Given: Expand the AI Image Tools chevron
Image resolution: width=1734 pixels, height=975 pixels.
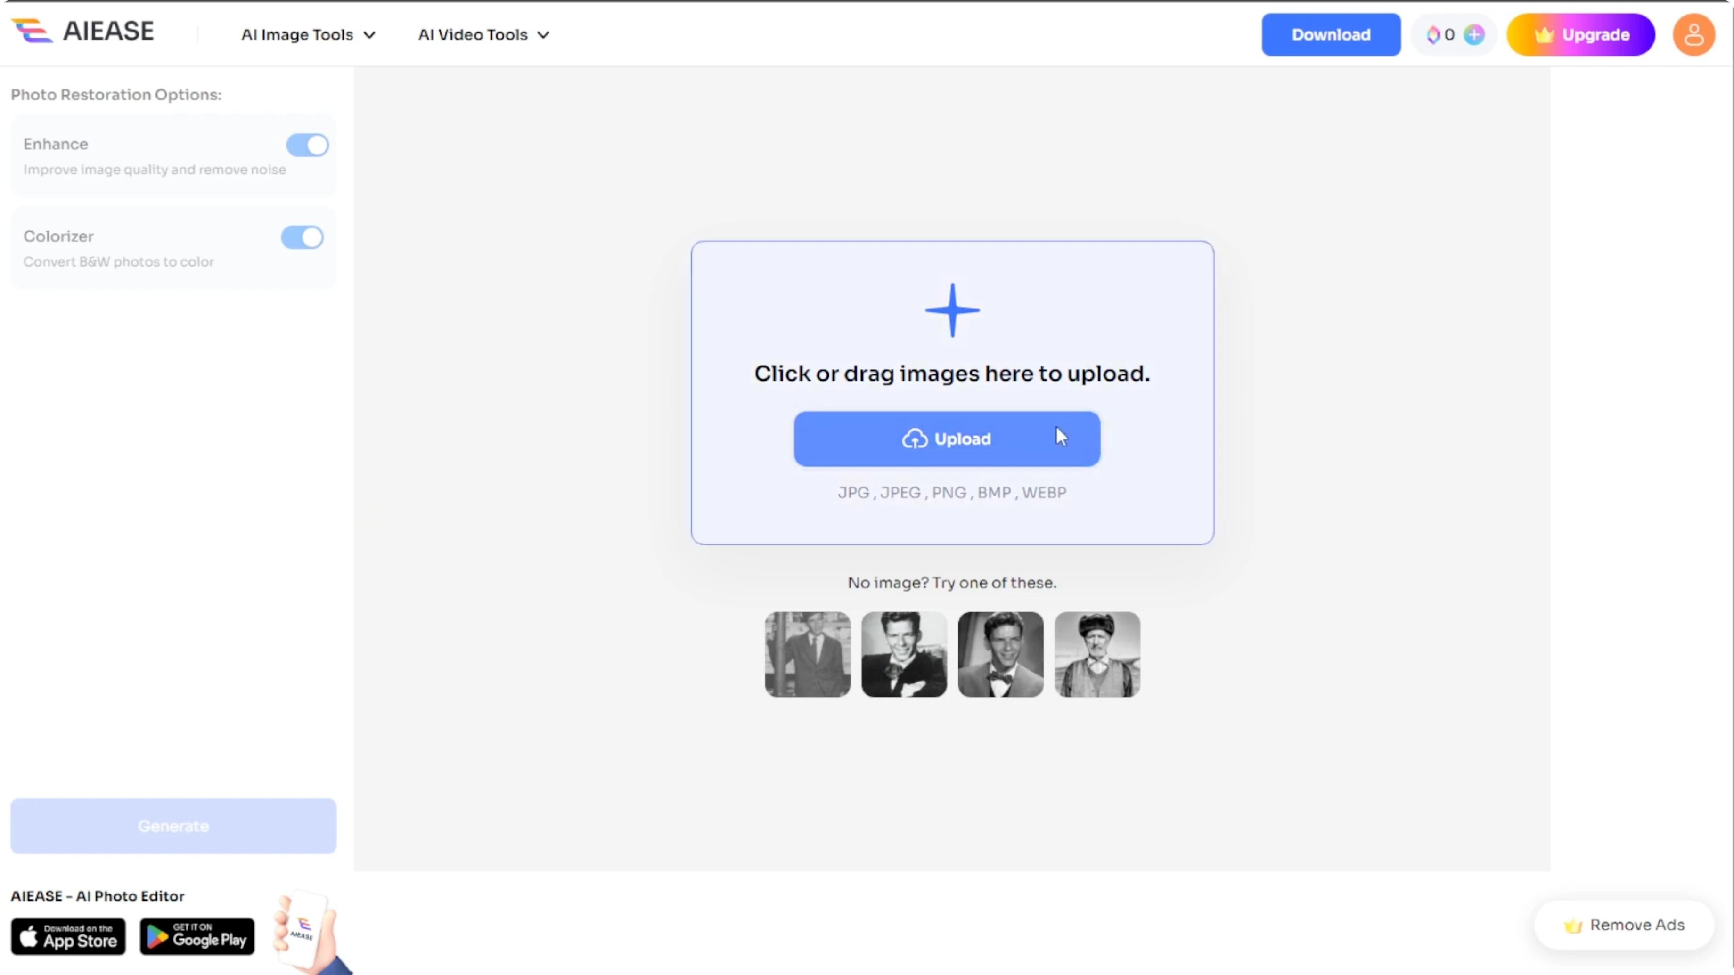Looking at the screenshot, I should (369, 35).
